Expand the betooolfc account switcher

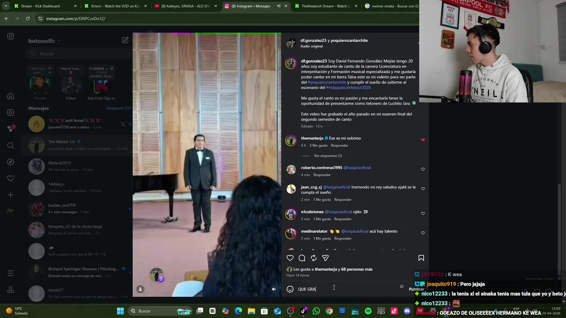click(45, 41)
